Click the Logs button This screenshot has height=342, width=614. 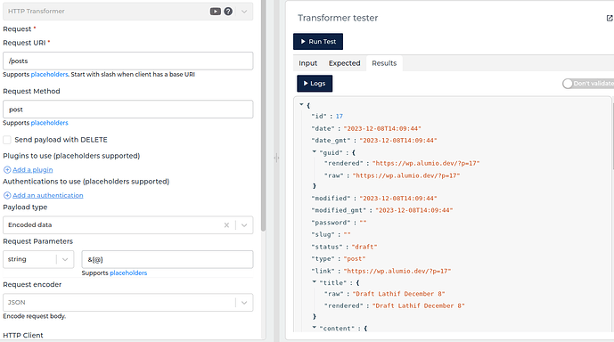pyautogui.click(x=315, y=84)
